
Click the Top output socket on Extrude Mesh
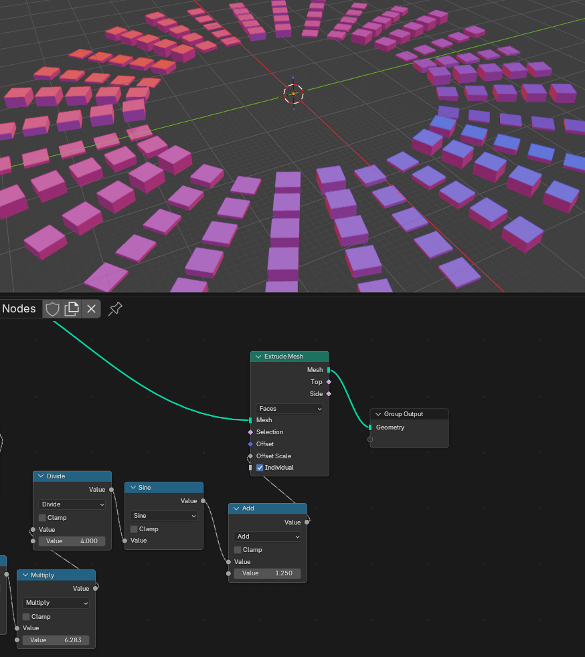pos(329,382)
